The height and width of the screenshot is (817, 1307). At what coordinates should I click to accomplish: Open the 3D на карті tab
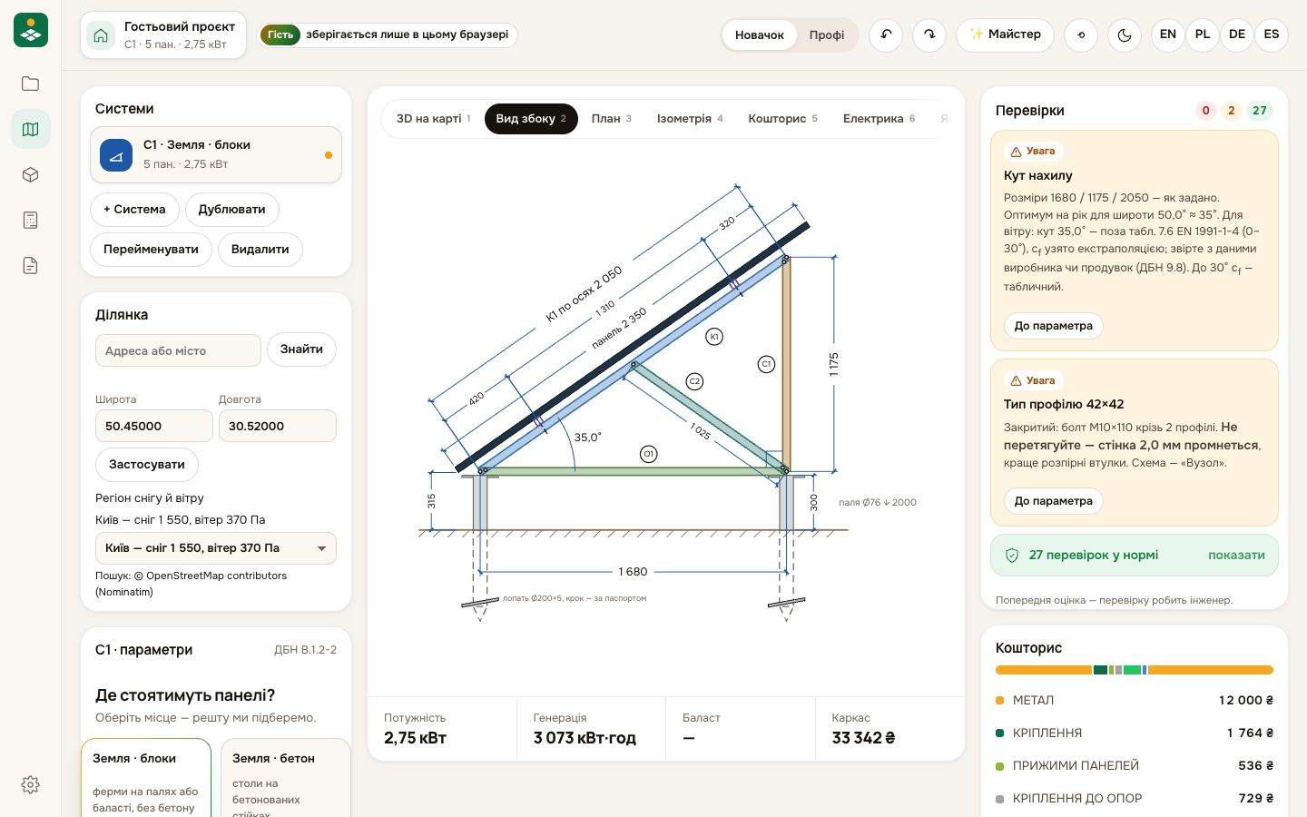434,119
